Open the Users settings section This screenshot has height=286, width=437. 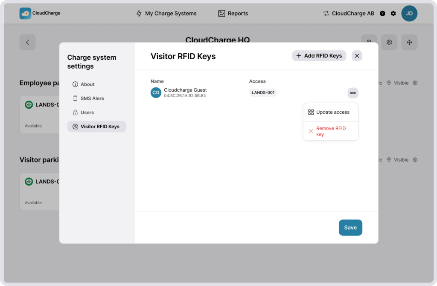pyautogui.click(x=87, y=113)
